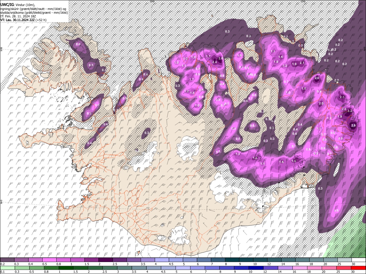Viewport: 366px width, 274px height.
Task: Pick the red swatch ending the lower legend
Action: (x=358, y=268)
